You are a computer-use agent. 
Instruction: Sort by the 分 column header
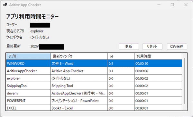pos(121,56)
